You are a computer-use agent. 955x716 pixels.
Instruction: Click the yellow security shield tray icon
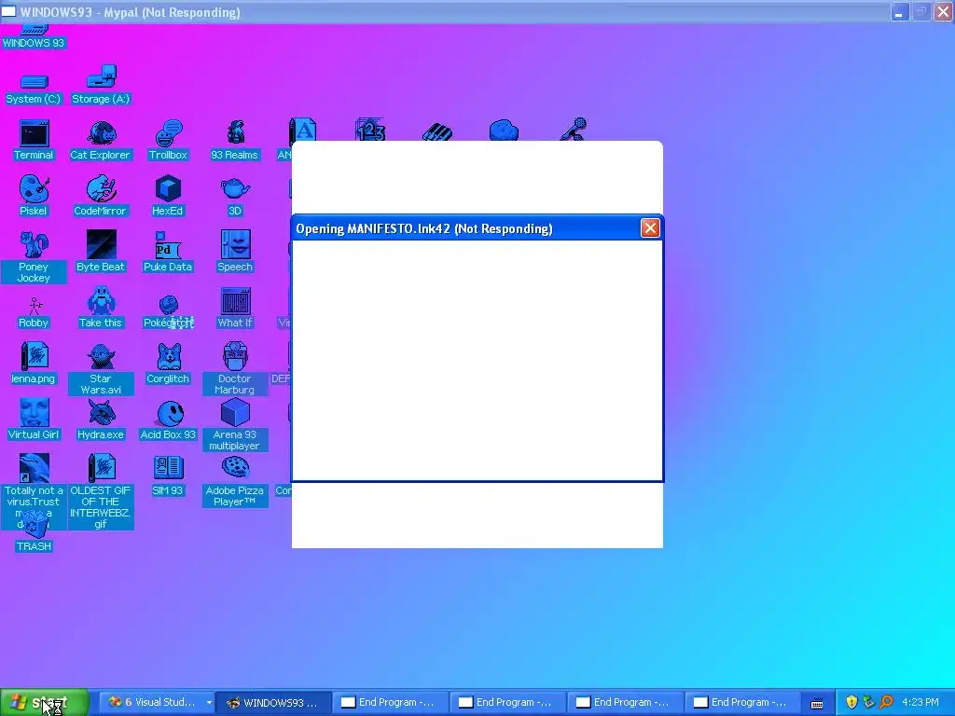851,702
